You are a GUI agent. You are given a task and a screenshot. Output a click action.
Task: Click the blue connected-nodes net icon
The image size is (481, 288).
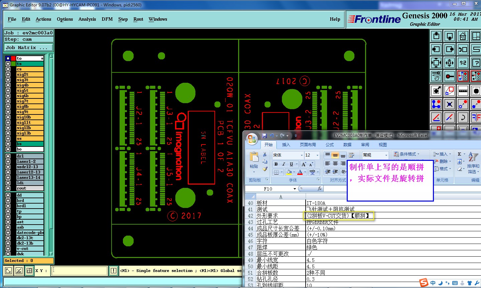point(436,104)
